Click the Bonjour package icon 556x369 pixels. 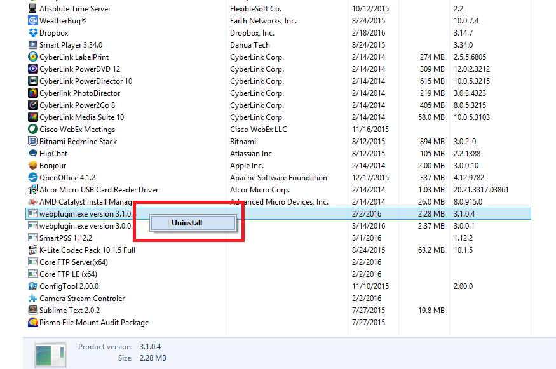point(33,166)
